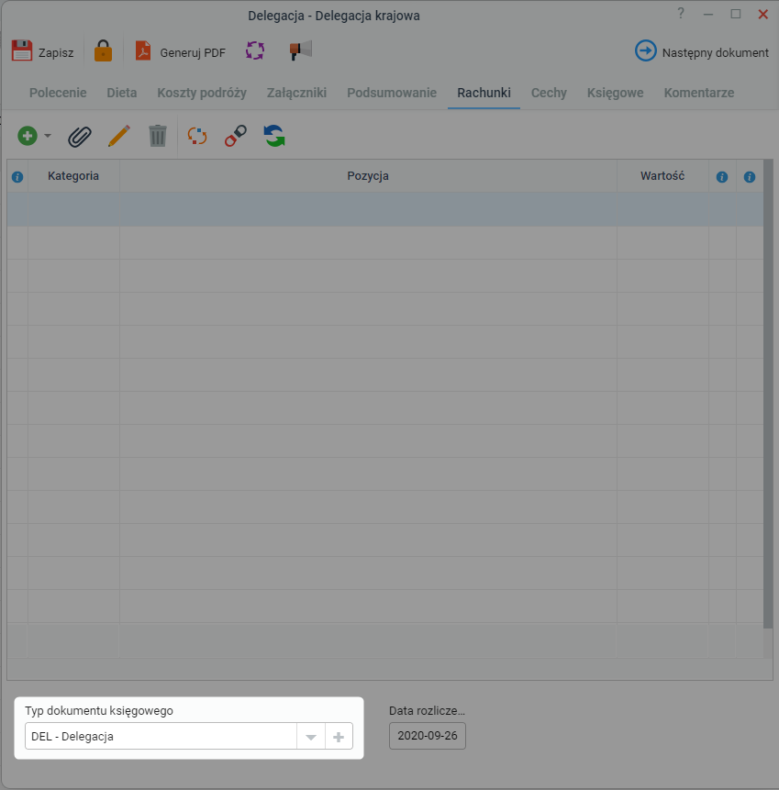
Task: Click the Typ dokumentu księgowego combo field
Action: pyautogui.click(x=161, y=736)
